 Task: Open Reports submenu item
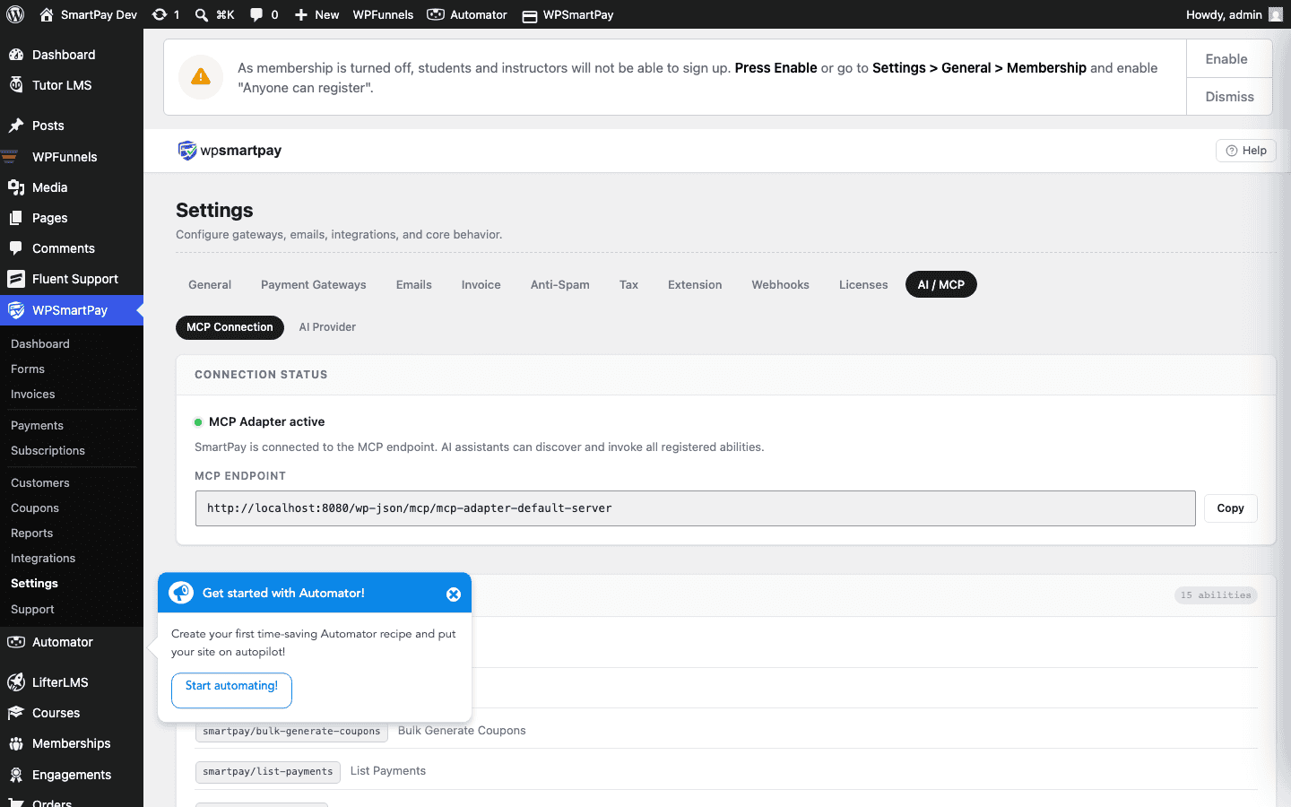(x=32, y=534)
